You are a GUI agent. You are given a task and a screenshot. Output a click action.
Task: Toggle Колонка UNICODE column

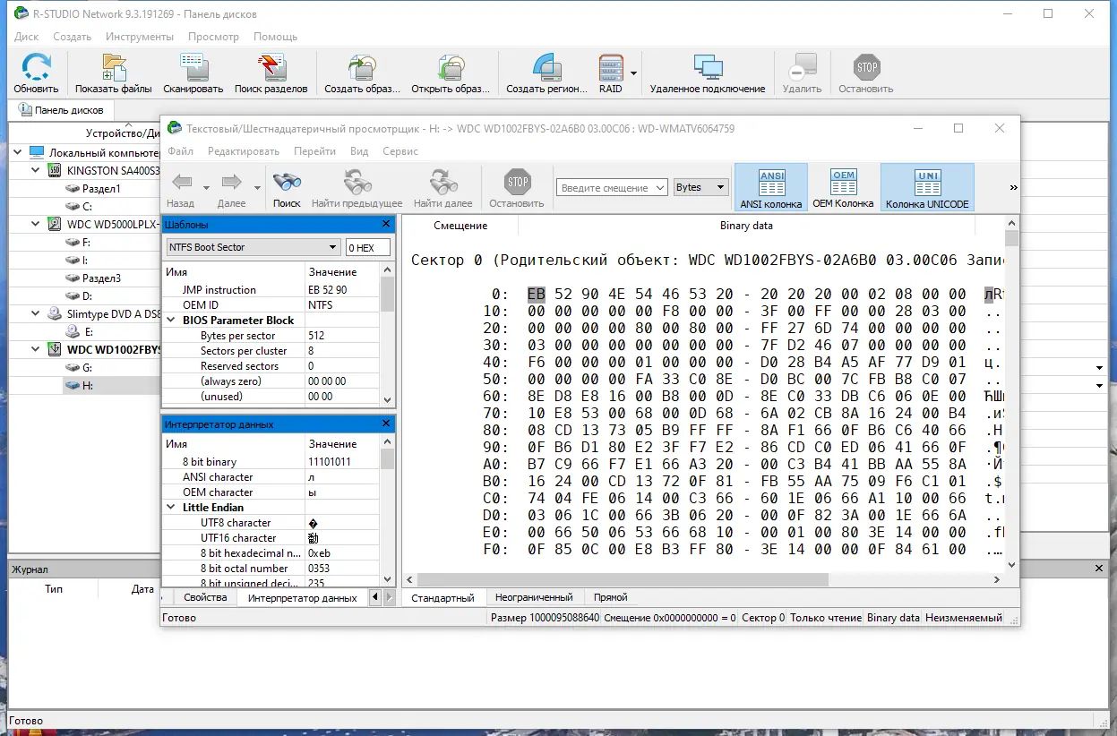[927, 189]
